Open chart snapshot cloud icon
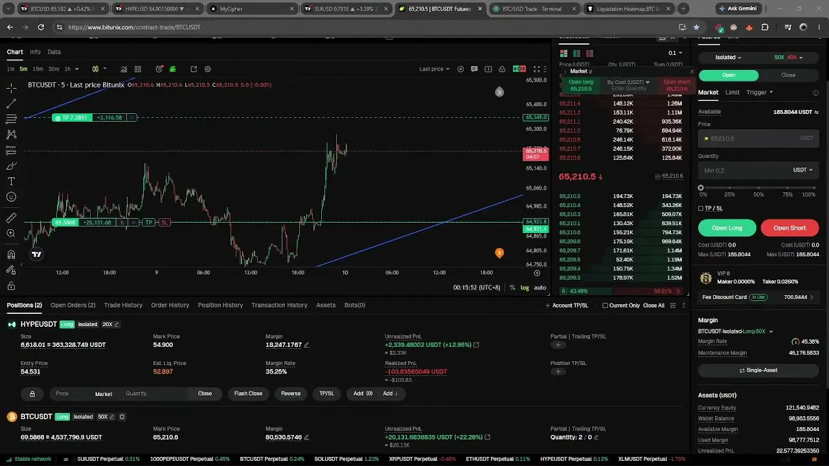This screenshot has height=466, width=829. (x=502, y=69)
